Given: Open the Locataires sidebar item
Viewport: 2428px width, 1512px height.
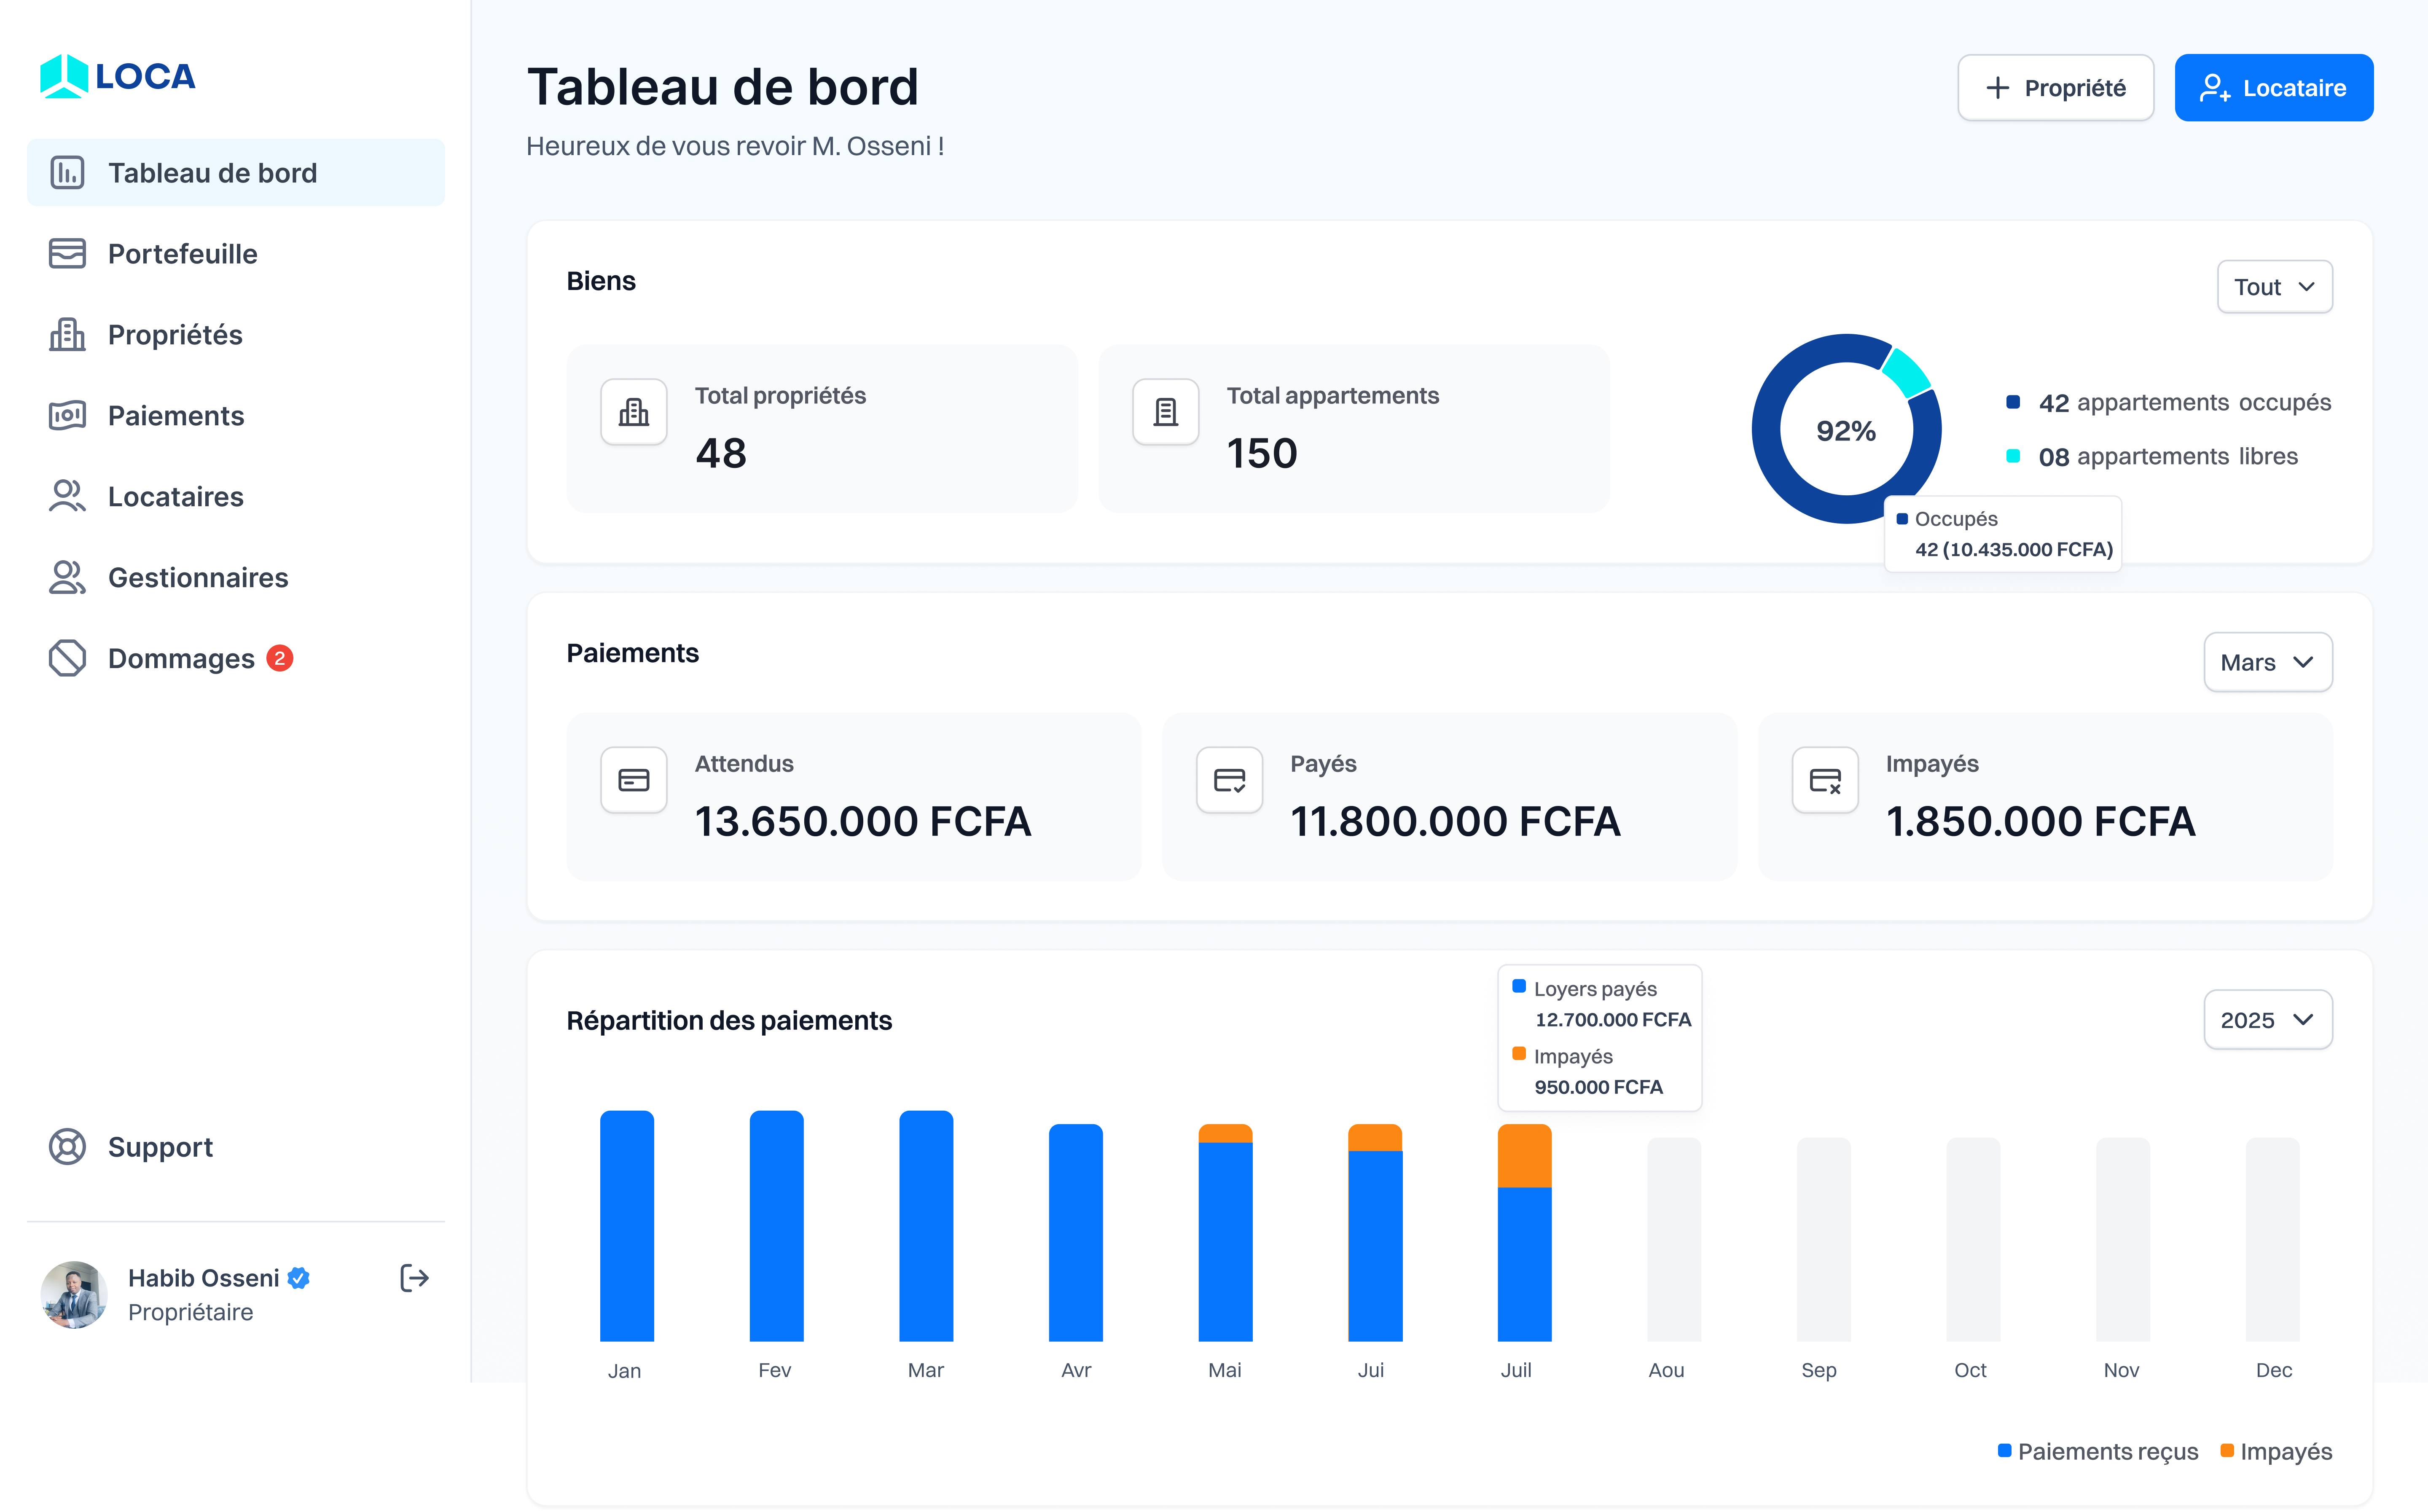Looking at the screenshot, I should [175, 497].
